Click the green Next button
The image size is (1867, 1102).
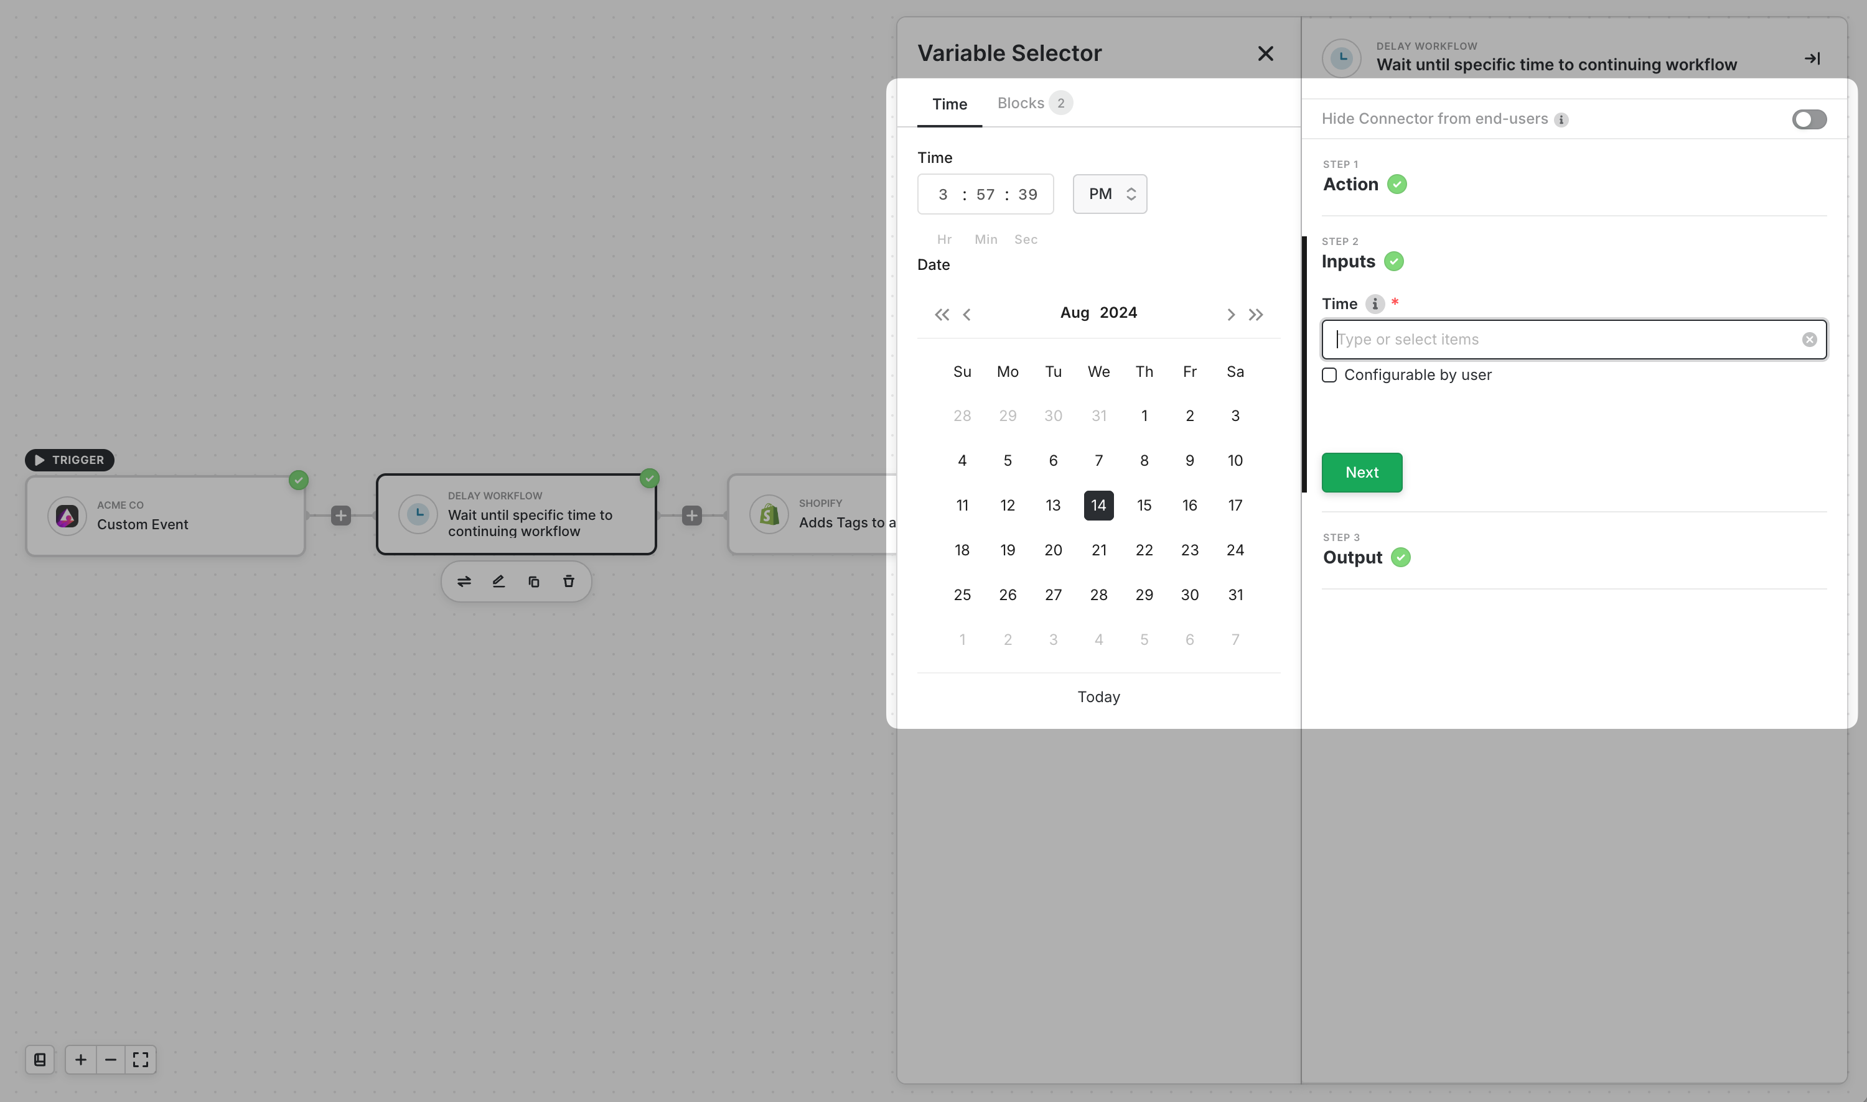click(x=1361, y=472)
